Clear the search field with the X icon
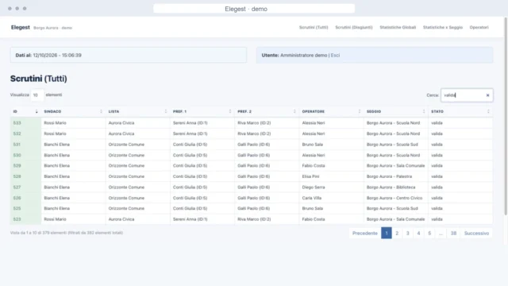Viewport: 508px width, 286px height. pyautogui.click(x=487, y=95)
